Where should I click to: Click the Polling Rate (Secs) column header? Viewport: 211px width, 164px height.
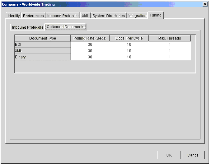click(90, 38)
